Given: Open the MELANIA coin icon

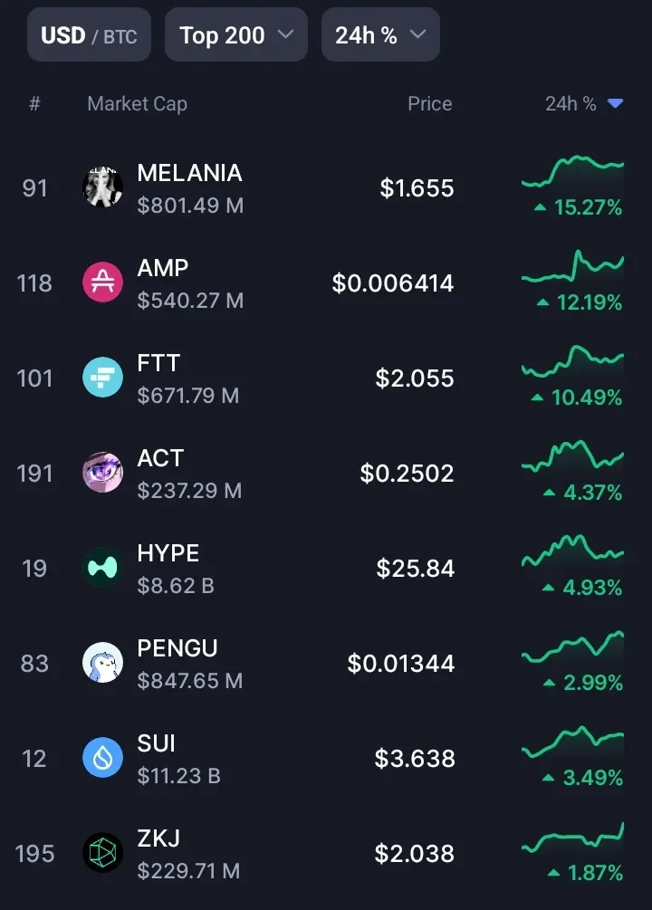Looking at the screenshot, I should tap(102, 187).
